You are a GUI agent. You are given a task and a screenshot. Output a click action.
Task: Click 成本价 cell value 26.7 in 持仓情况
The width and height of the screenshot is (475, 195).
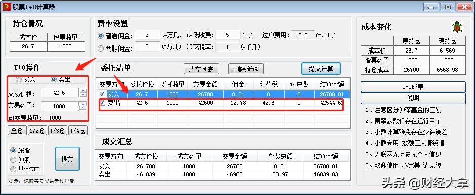[28, 46]
